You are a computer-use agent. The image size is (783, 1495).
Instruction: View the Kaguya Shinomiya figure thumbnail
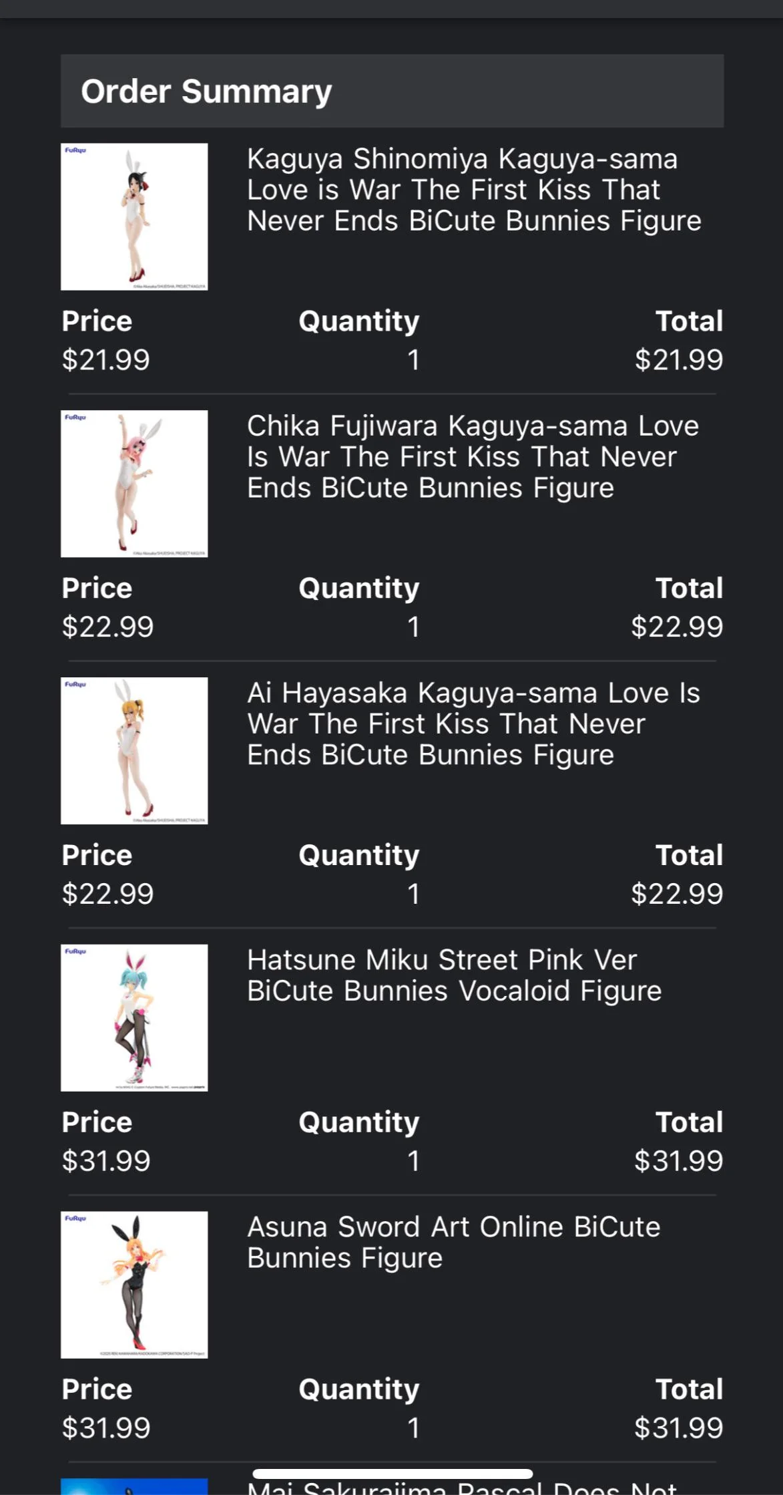(x=134, y=217)
